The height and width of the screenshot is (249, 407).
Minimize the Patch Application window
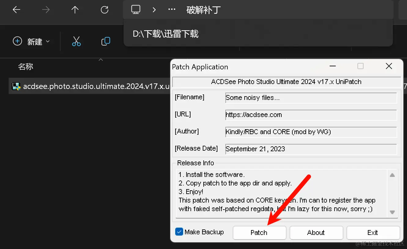[x=332, y=66]
